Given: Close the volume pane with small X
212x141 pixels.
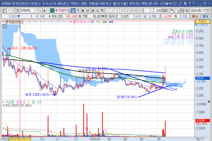Looking at the screenshot, I should tap(209, 102).
